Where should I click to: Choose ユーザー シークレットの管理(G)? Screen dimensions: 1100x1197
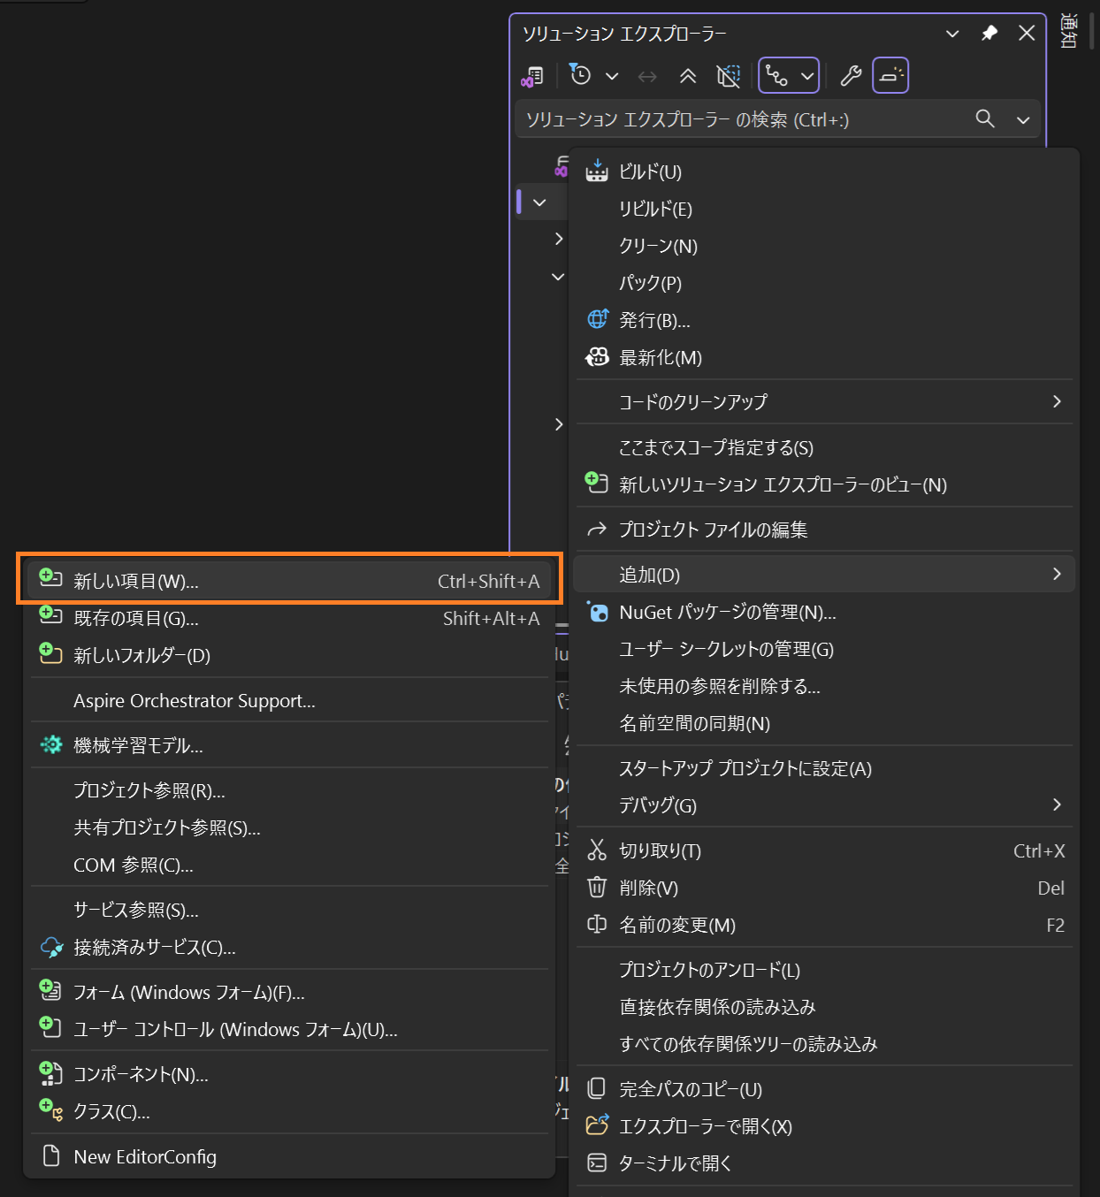825,649
